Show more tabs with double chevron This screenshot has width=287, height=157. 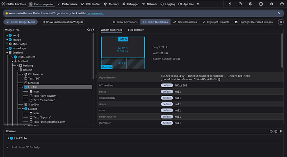198,4
